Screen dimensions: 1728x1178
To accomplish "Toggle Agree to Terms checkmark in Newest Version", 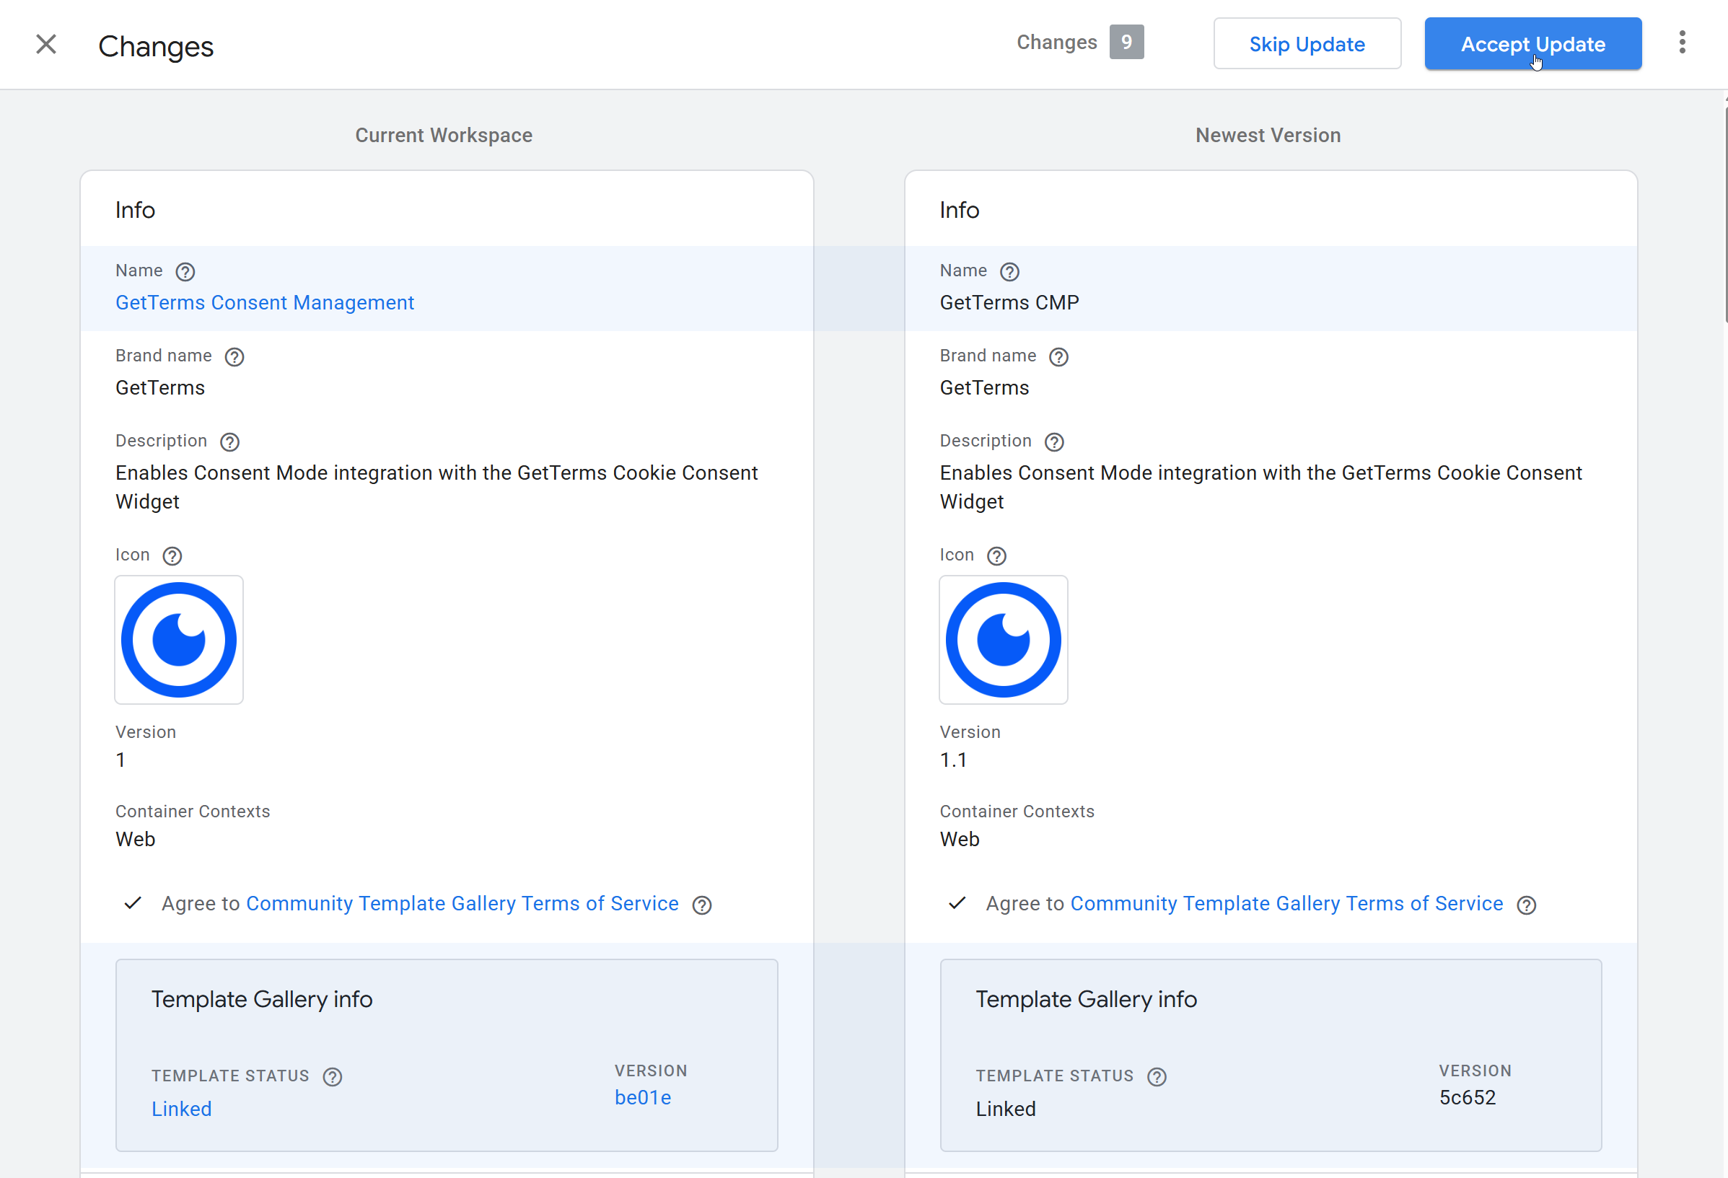I will 957,904.
